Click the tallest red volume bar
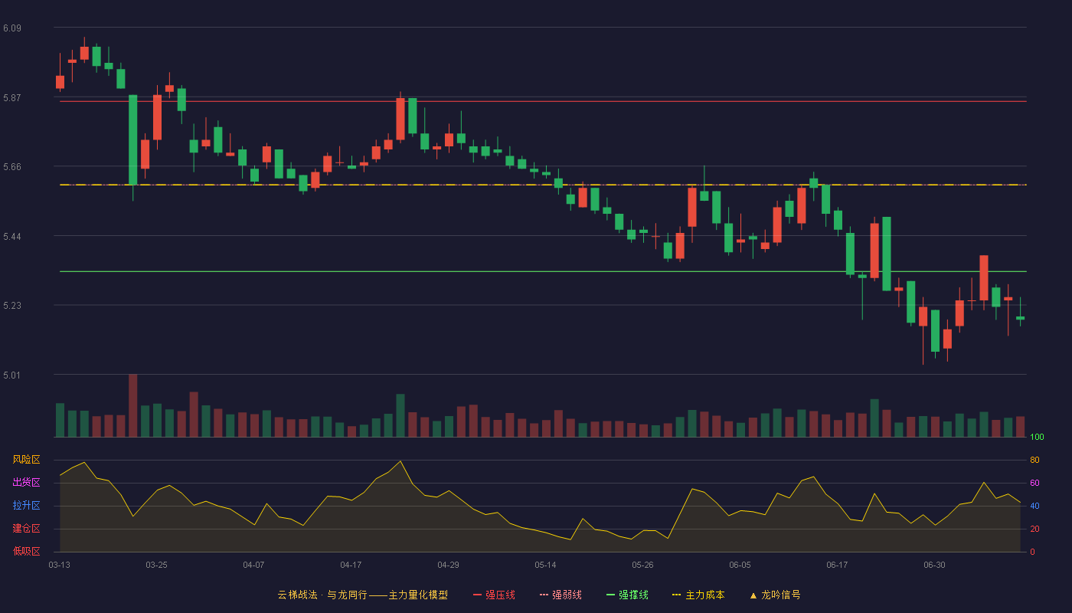The width and height of the screenshot is (1072, 613). [x=132, y=405]
